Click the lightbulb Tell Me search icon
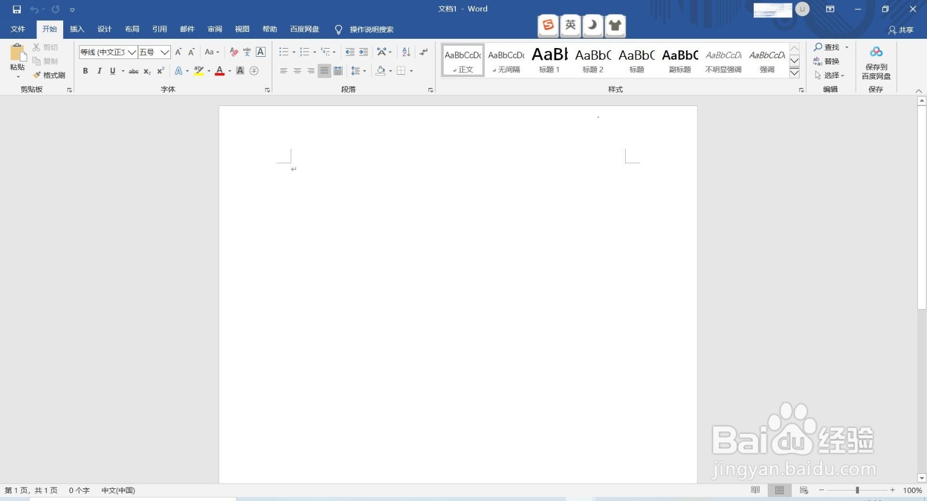This screenshot has width=927, height=501. point(338,30)
